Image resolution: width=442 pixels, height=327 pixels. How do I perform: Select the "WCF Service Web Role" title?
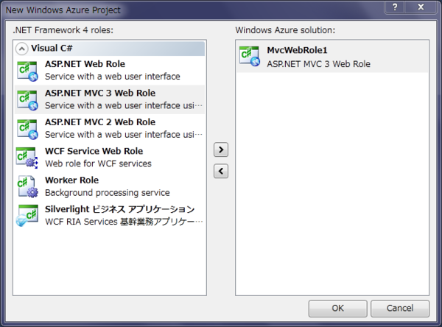pyautogui.click(x=94, y=151)
